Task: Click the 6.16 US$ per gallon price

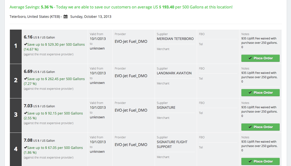Action: (28, 37)
